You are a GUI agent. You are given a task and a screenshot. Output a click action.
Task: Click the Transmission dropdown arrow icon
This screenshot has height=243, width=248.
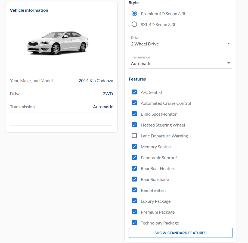coord(228,63)
